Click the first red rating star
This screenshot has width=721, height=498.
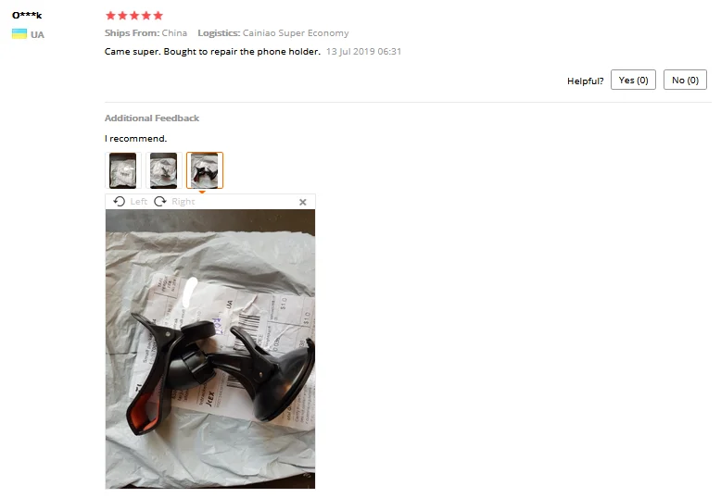point(110,16)
